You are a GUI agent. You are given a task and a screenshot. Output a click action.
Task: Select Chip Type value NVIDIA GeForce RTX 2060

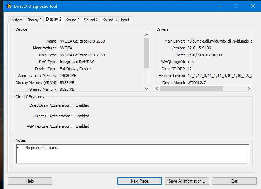(x=82, y=55)
